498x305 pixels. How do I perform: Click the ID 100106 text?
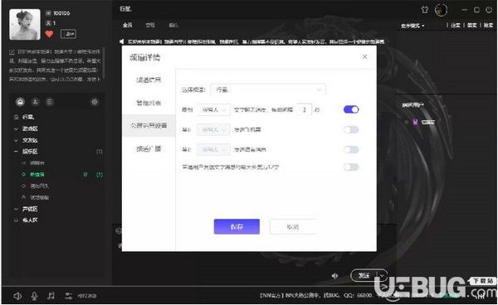[61, 13]
